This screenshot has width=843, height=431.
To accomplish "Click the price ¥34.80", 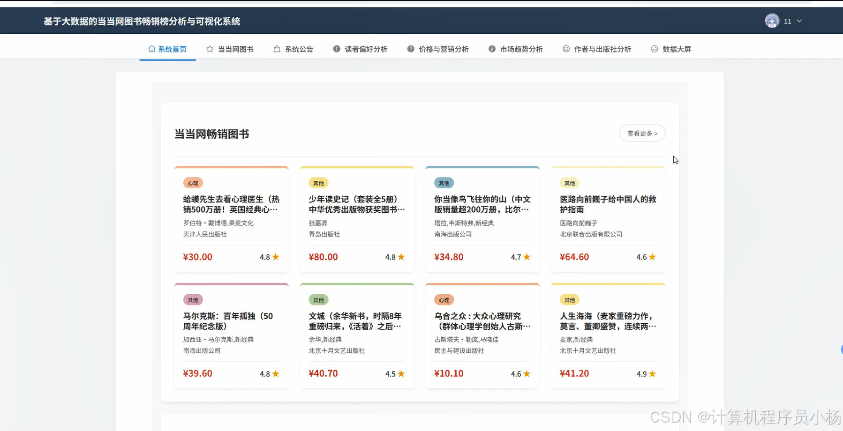I will pos(449,257).
